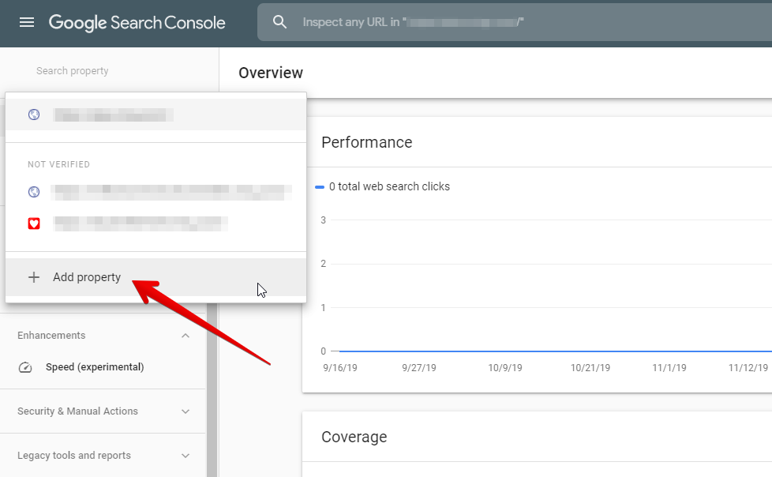Choose Add property in the dropdown
The width and height of the screenshot is (772, 477).
(x=156, y=277)
